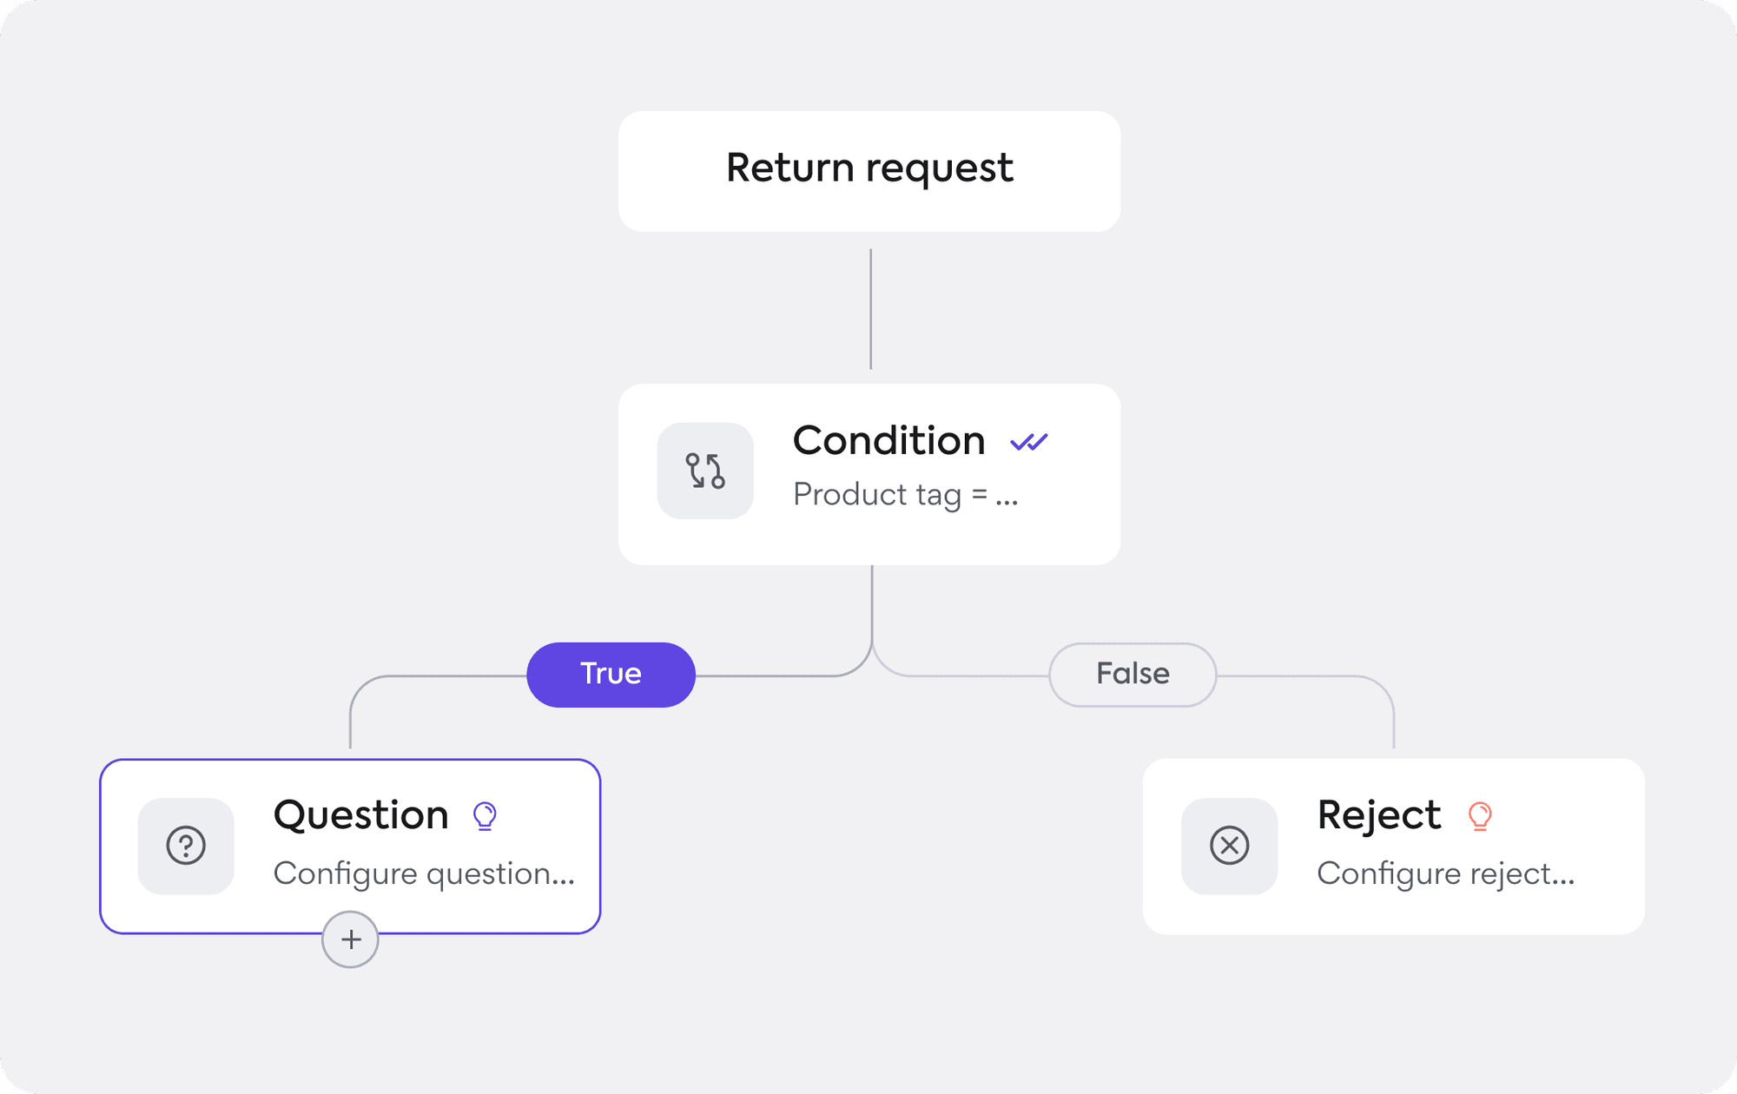
Task: Click the question mark icon tile
Action: coord(186,846)
